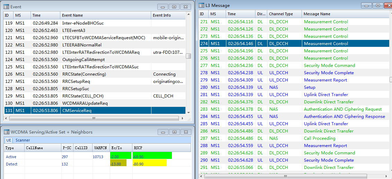Select highlighted Measurement Control message ID 274
The height and width of the screenshot is (179, 392).
tap(294, 44)
